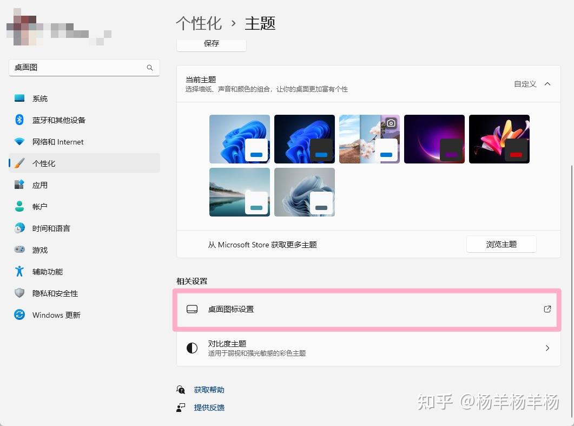This screenshot has height=426, width=574.
Task: Open 网络和 Internet category
Action: click(x=84, y=141)
